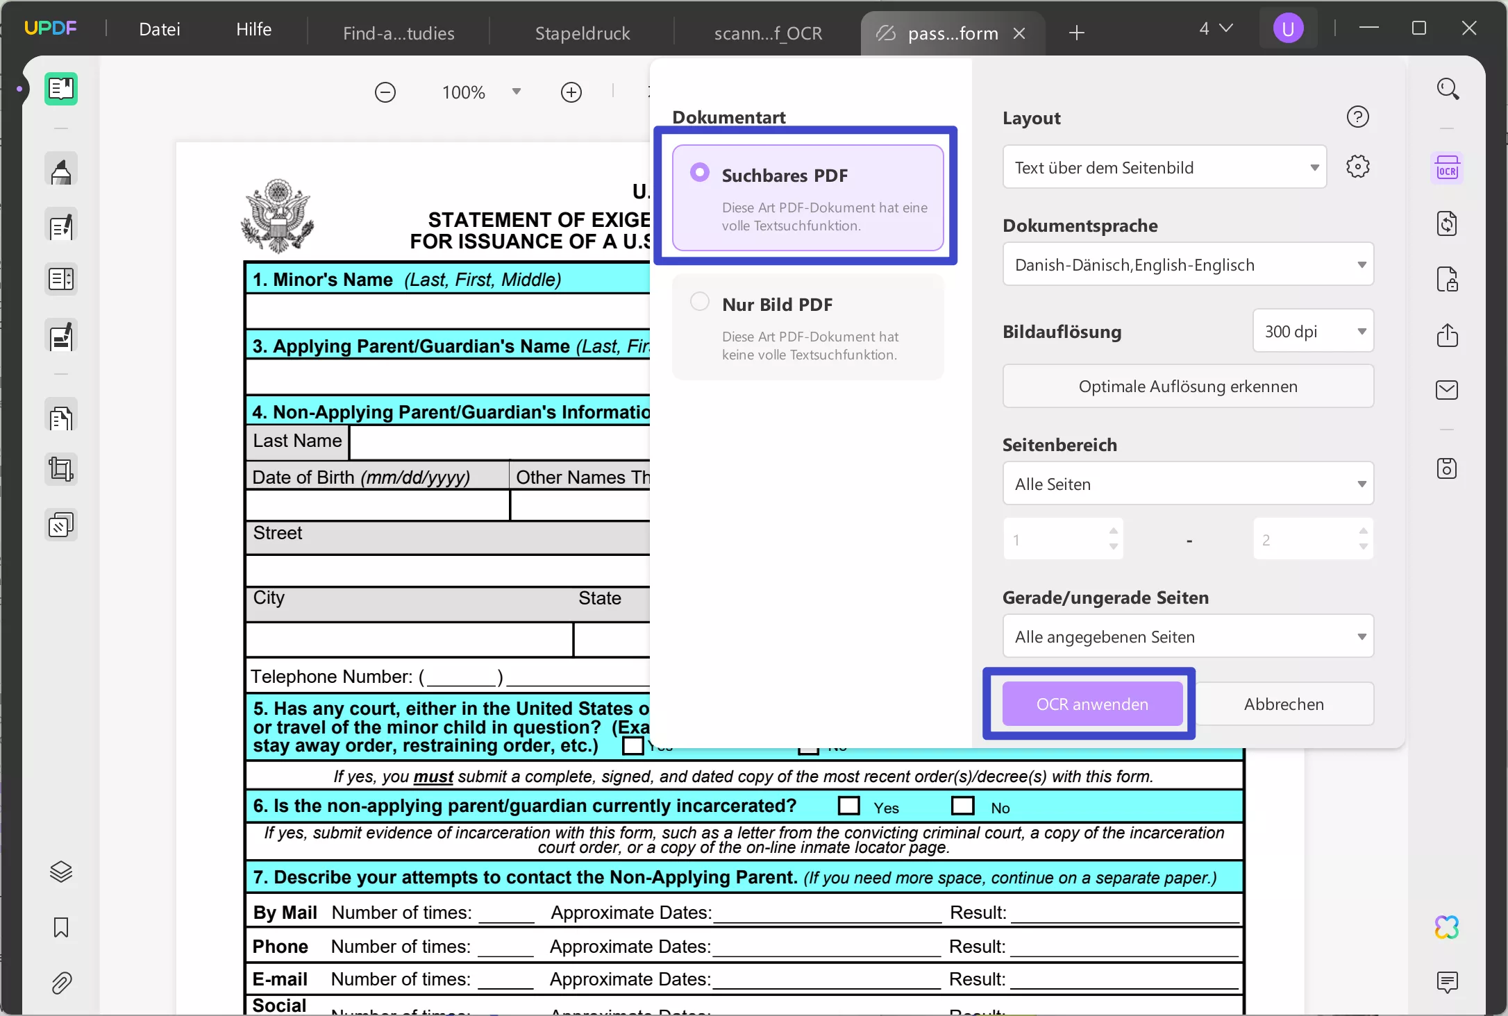
Task: Click the layers icon in left sidebar
Action: [61, 872]
